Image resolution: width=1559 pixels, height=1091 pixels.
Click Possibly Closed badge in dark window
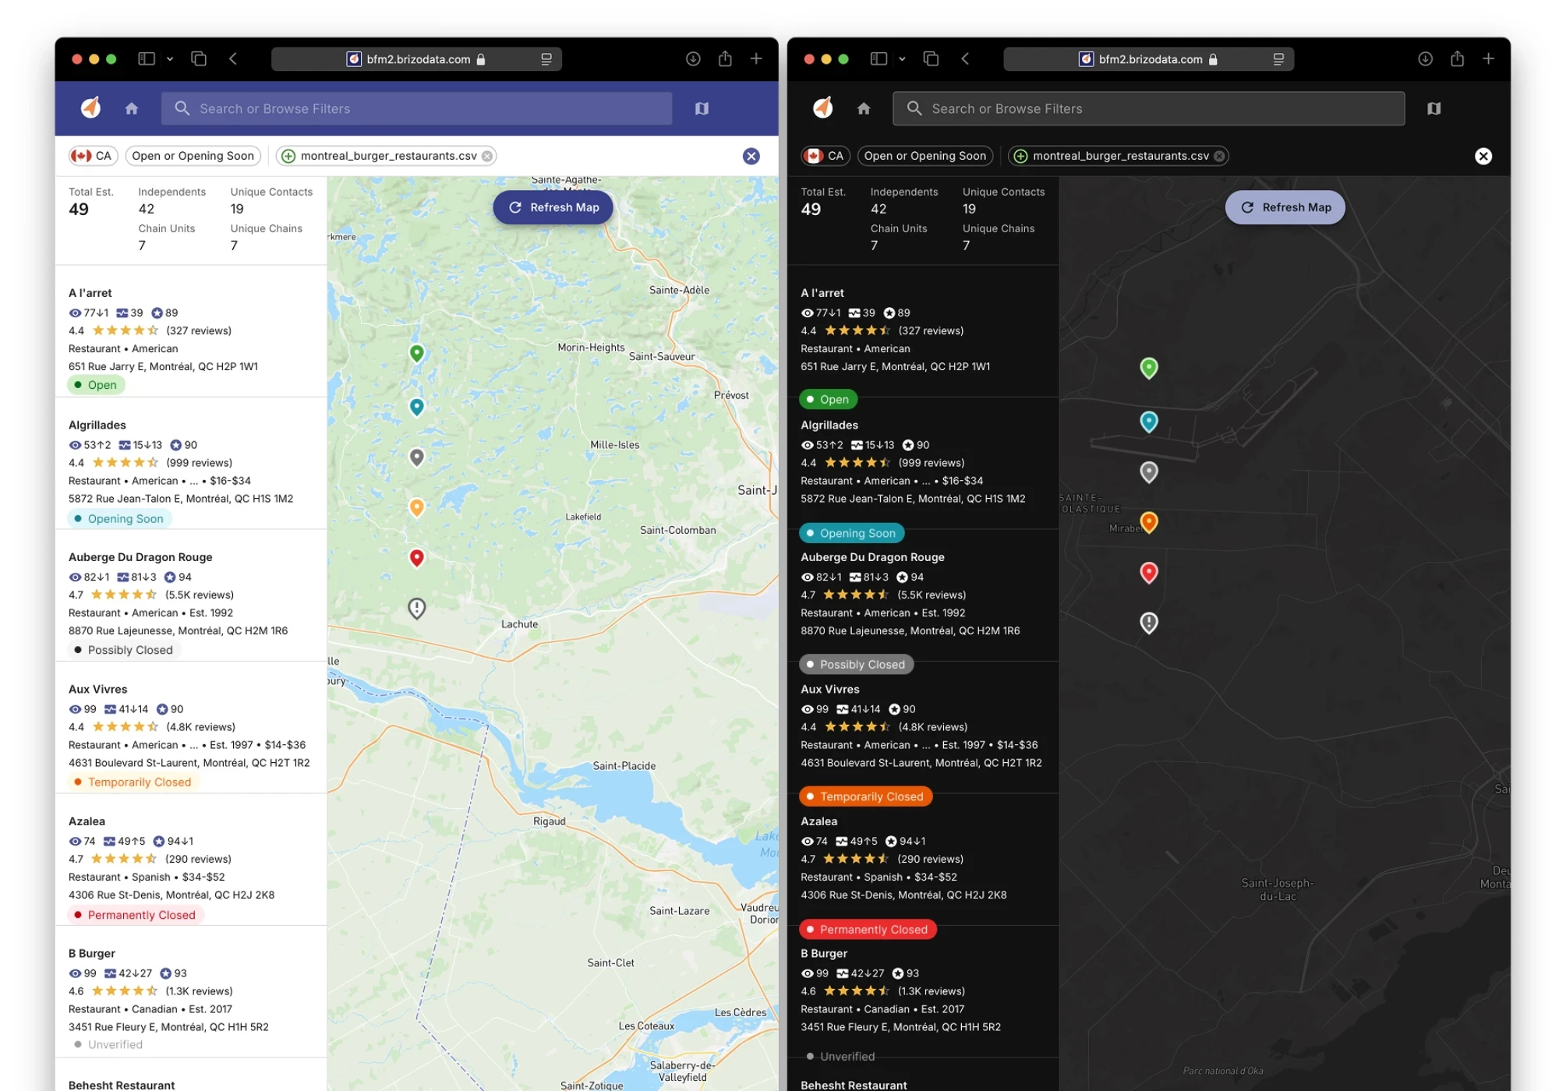[x=856, y=665]
